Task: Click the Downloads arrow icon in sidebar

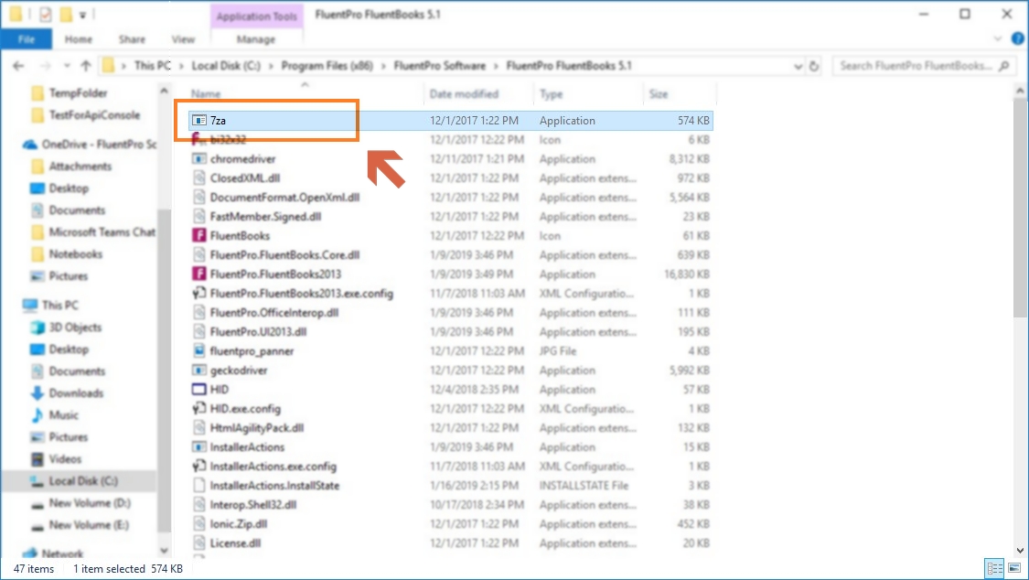Action: 38,393
